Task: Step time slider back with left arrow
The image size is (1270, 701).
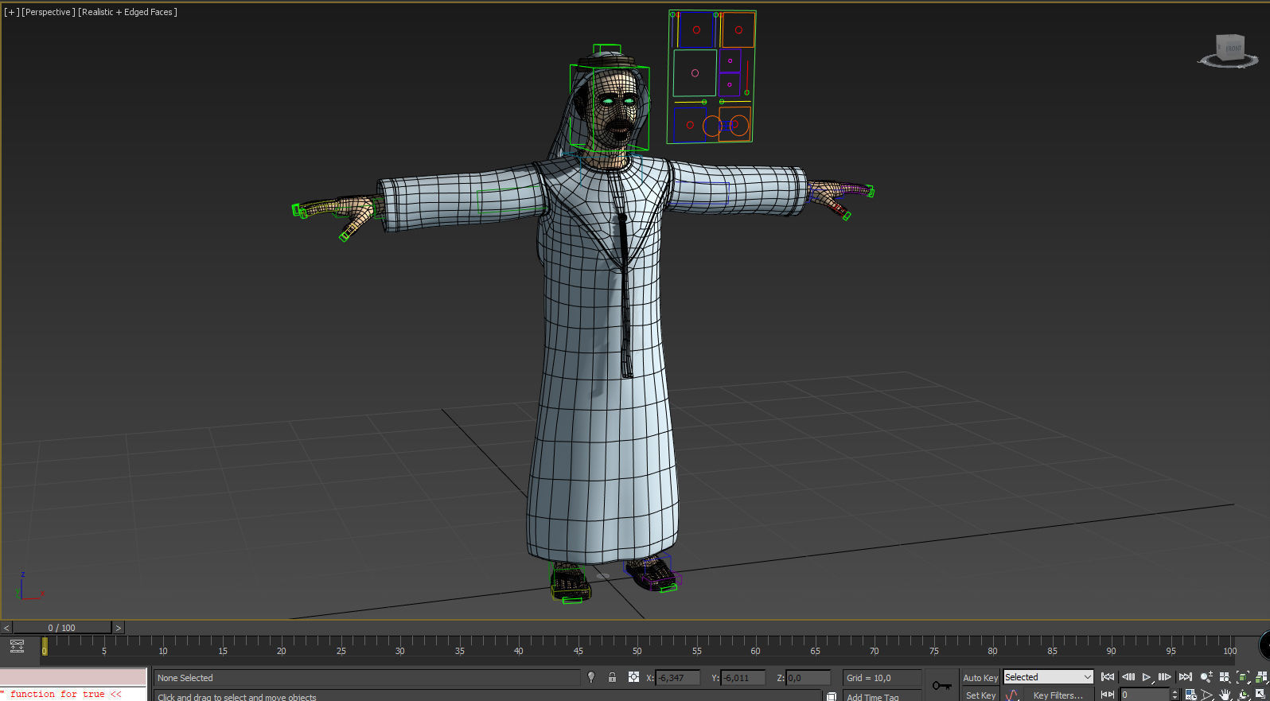Action: point(6,628)
